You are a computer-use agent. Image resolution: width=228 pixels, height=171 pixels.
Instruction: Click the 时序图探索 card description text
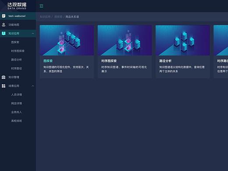click(x=124, y=69)
